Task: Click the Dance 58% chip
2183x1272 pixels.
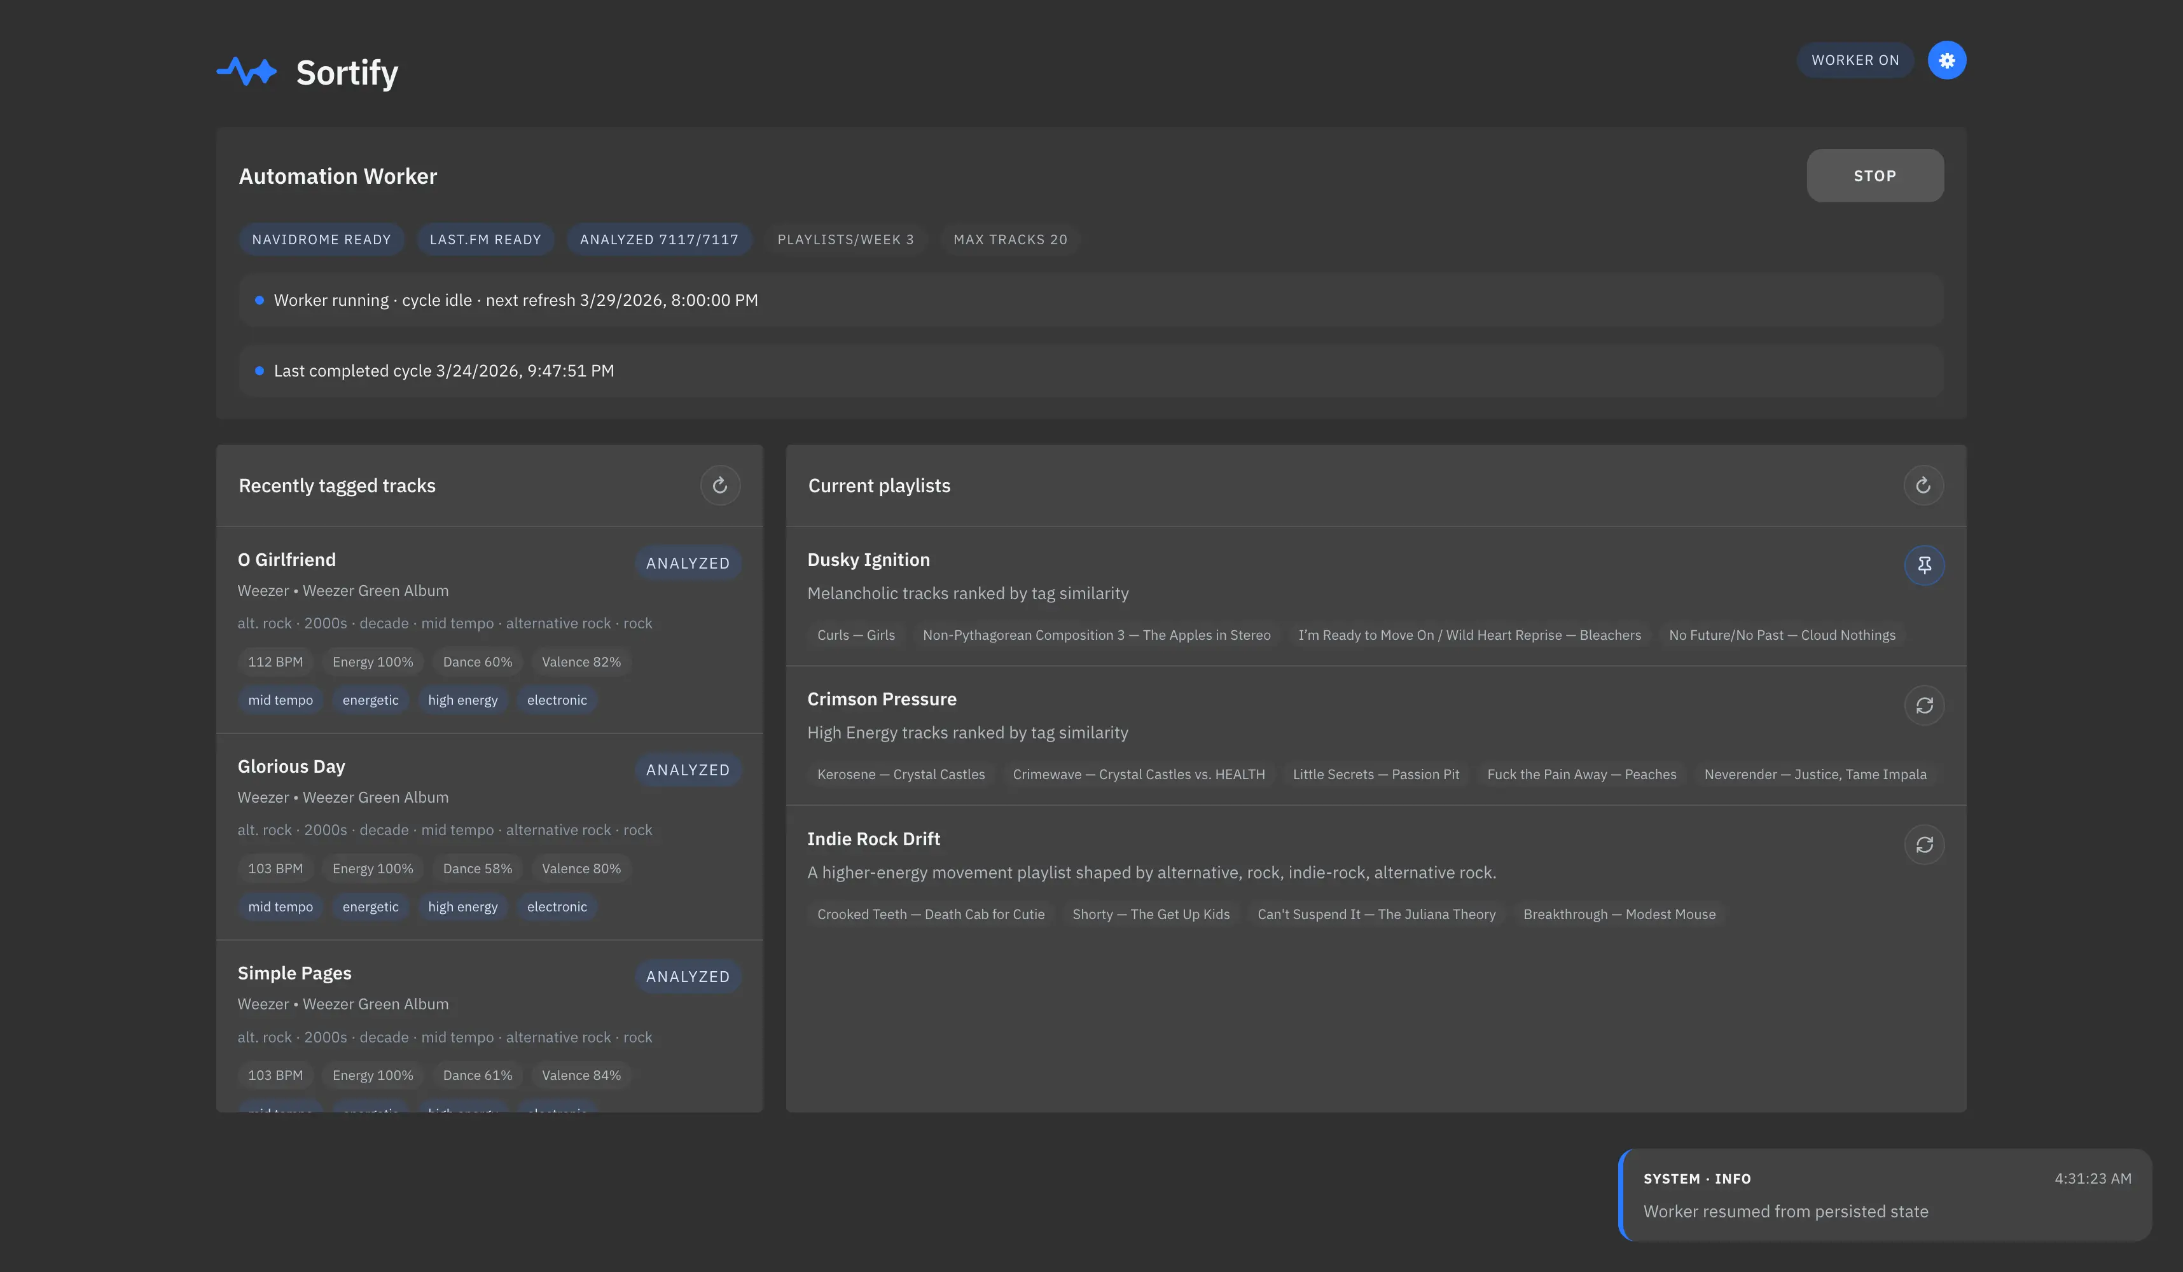Action: pos(477,869)
